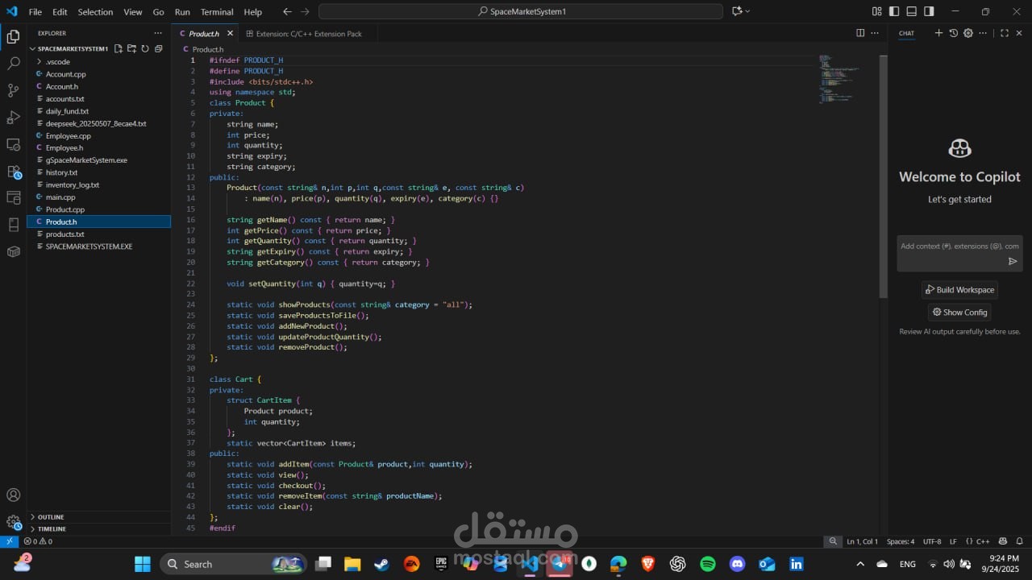Close the chat panel
Image resolution: width=1032 pixels, height=580 pixels.
[x=1019, y=33]
